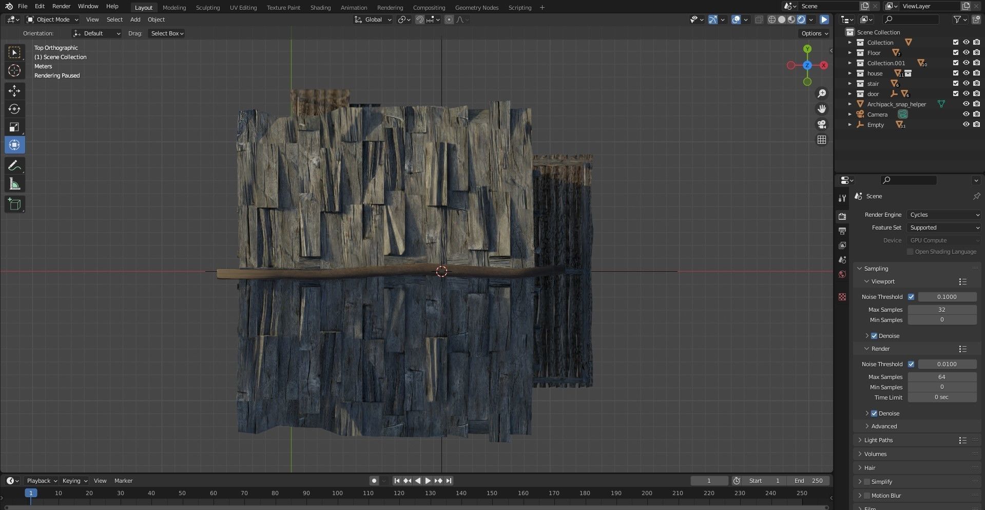The width and height of the screenshot is (985, 510).
Task: Open the World properties tab
Action: pos(842,274)
